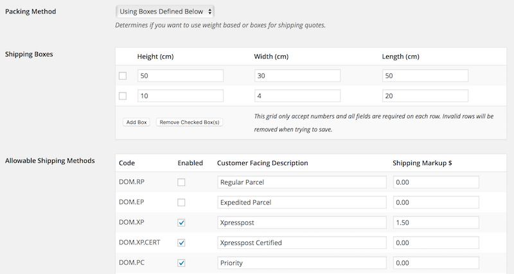Edit the Expedited Parcel description field
The image size is (514, 274).
click(x=301, y=202)
